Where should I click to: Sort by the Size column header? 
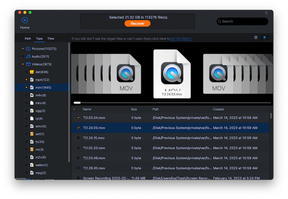coord(134,109)
